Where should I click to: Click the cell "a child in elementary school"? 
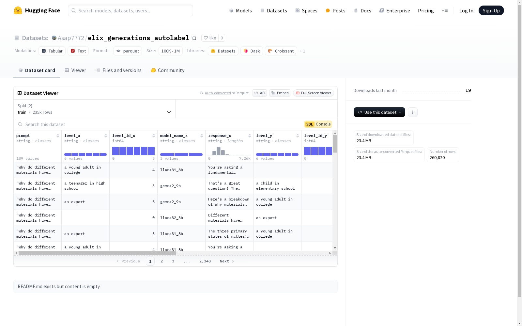pyautogui.click(x=277, y=186)
